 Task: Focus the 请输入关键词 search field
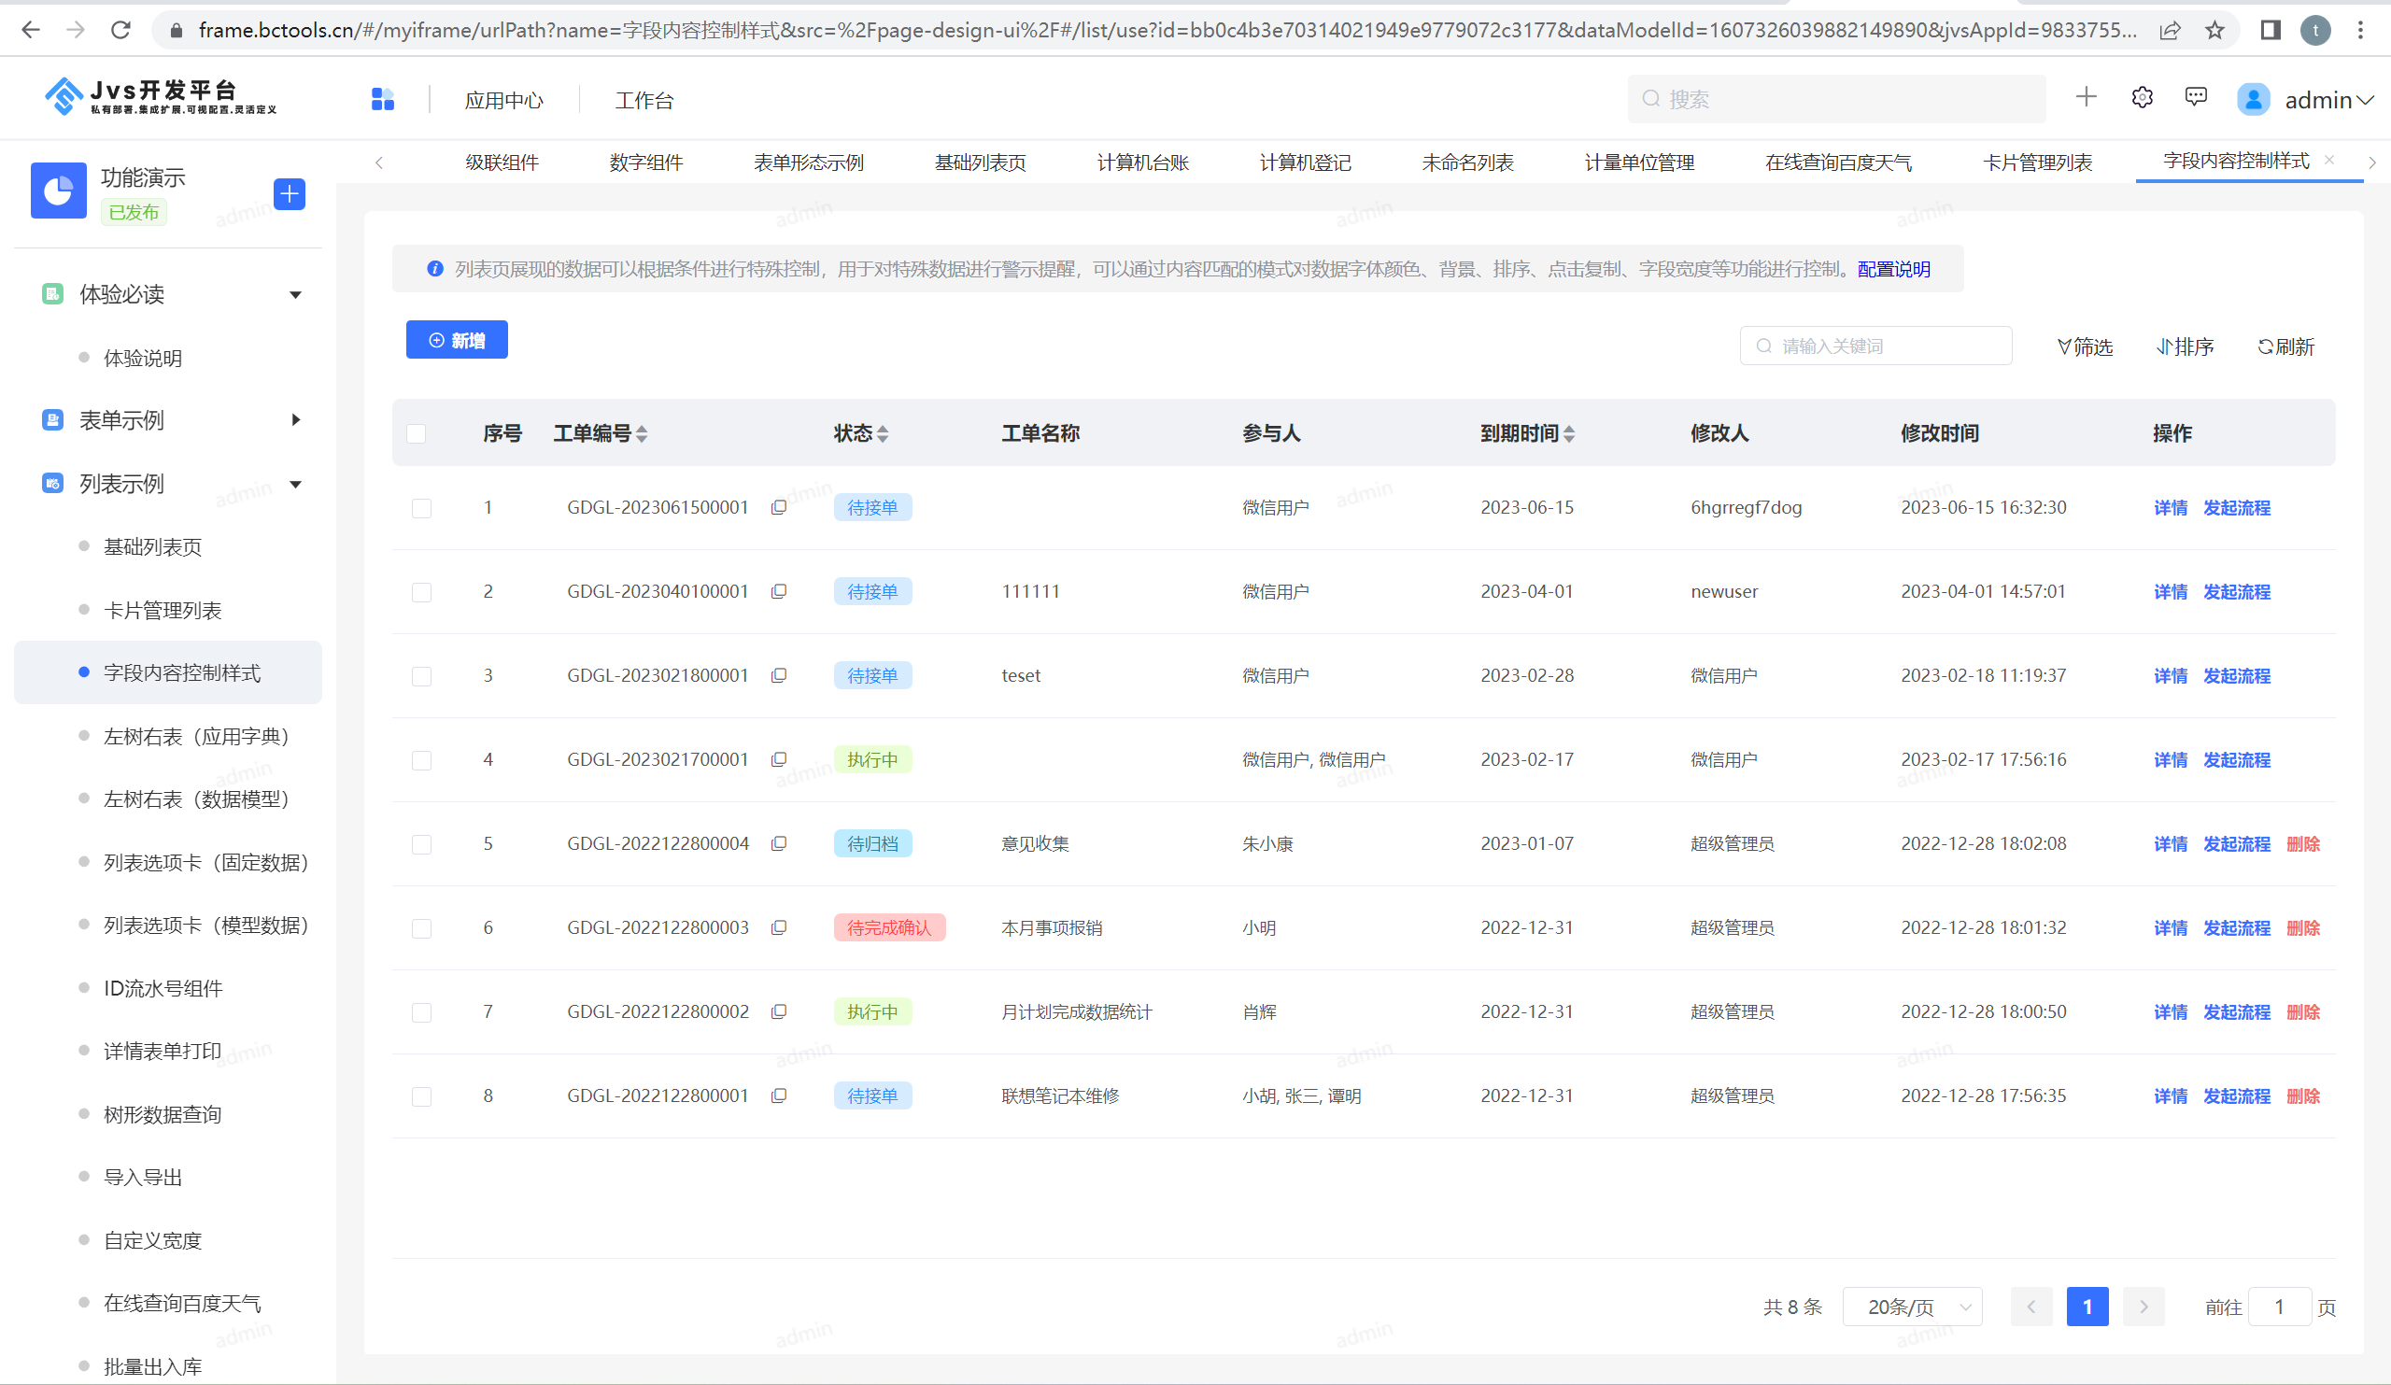(x=1875, y=346)
